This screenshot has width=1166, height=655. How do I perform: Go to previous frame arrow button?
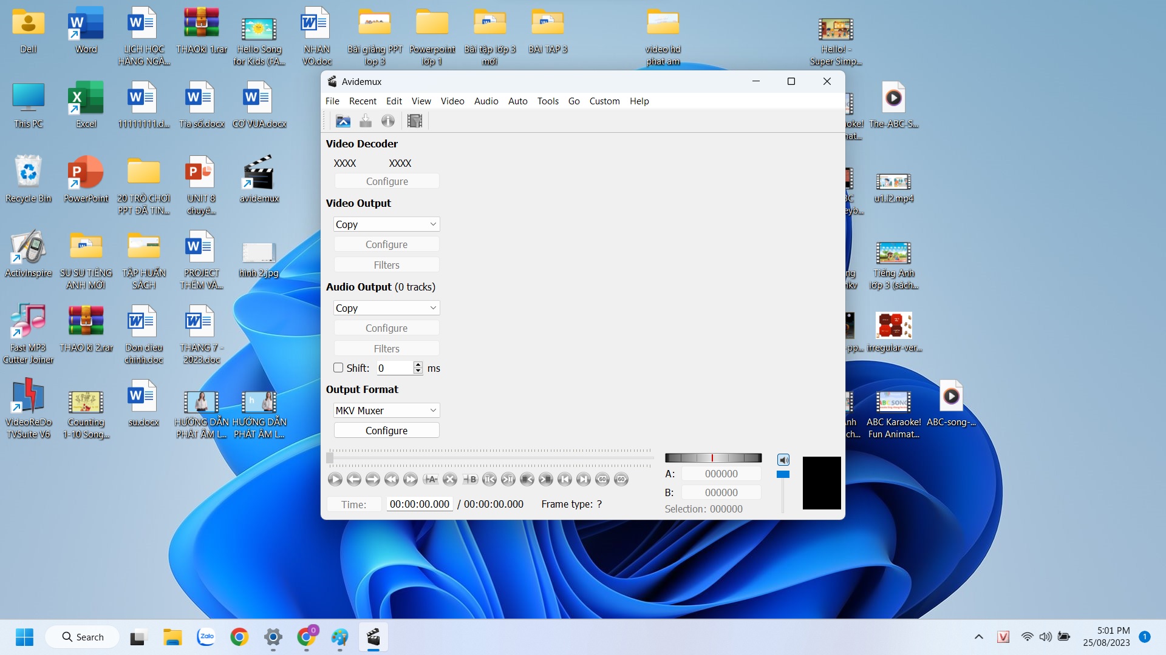pyautogui.click(x=353, y=479)
